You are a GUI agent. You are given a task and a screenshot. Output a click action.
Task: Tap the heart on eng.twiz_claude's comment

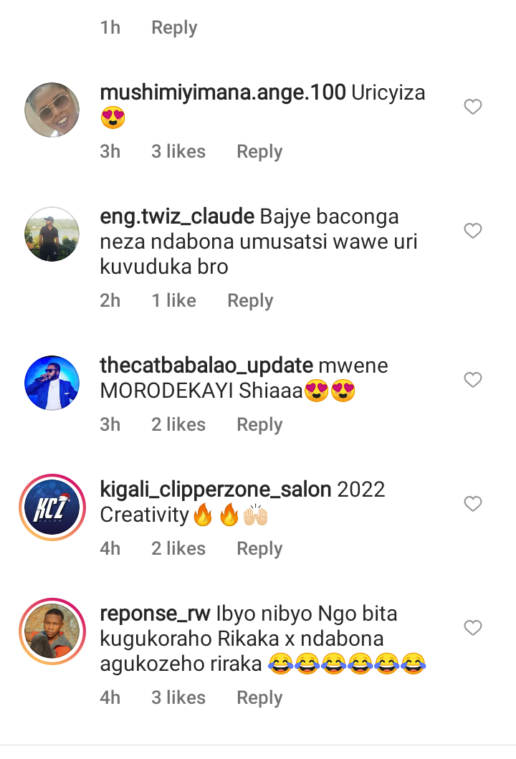(x=472, y=231)
